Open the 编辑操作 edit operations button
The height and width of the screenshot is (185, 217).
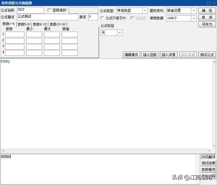pos(131,55)
